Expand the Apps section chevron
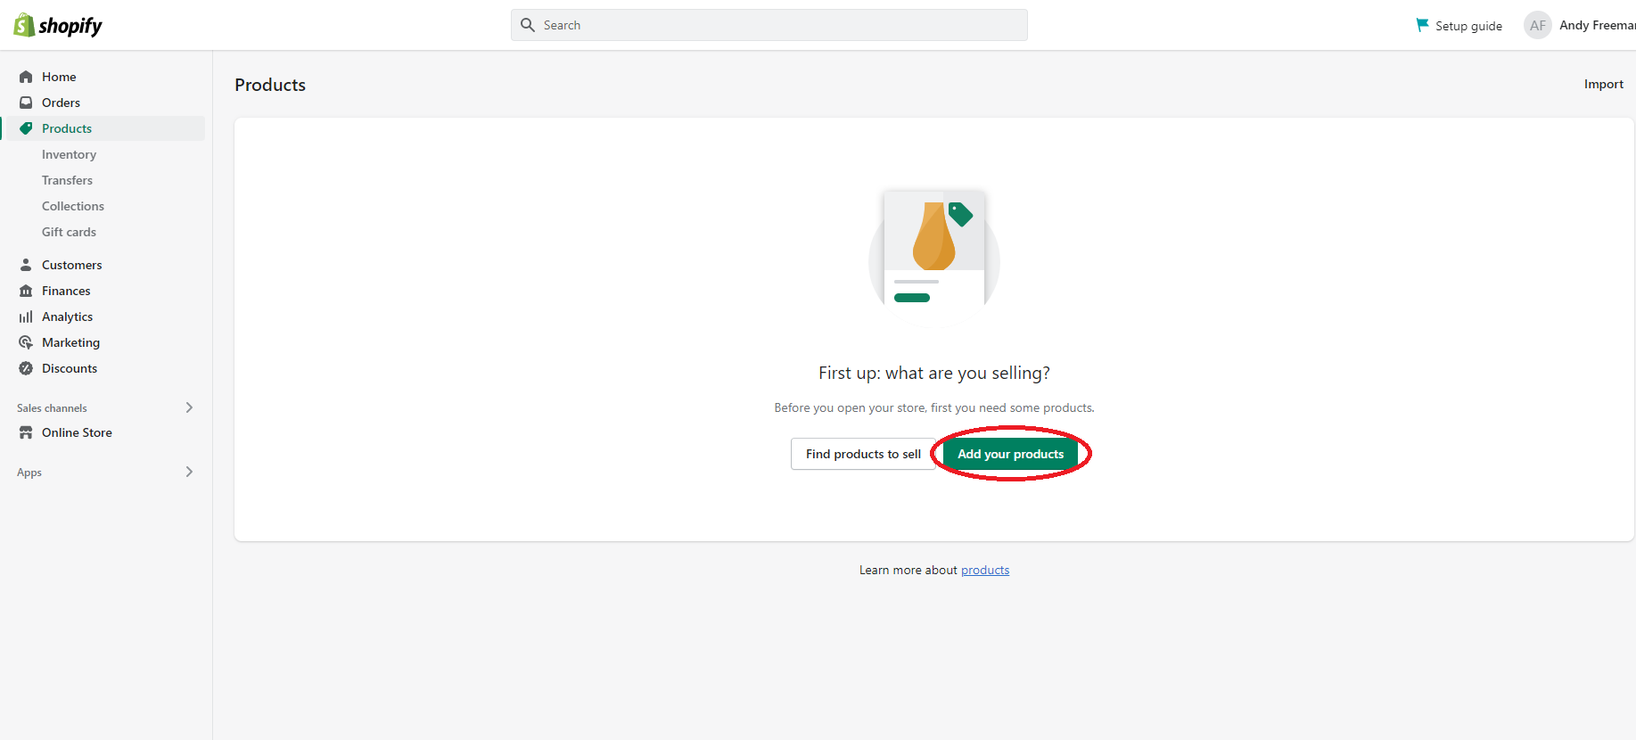1636x740 pixels. [x=189, y=472]
